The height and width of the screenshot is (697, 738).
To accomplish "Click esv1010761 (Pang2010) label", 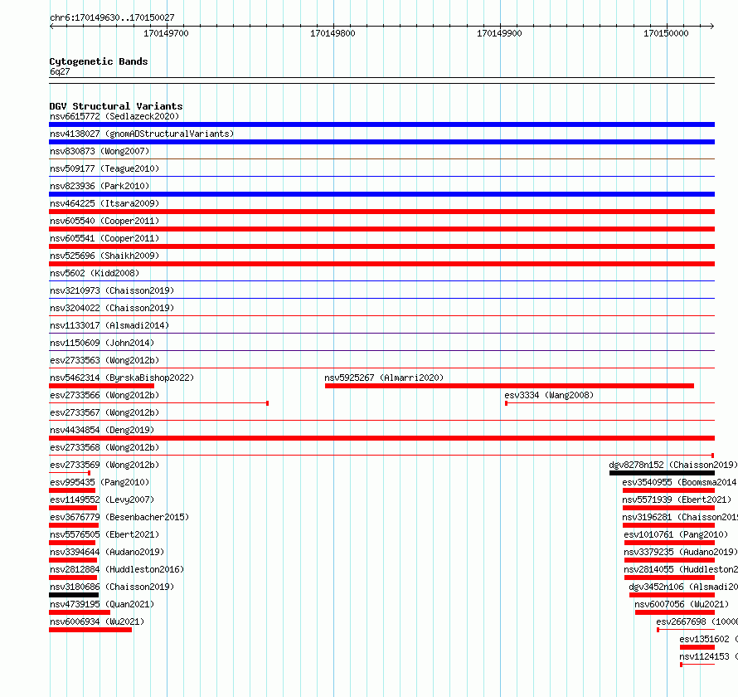I will [676, 534].
